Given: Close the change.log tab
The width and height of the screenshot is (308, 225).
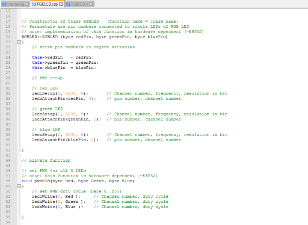Looking at the screenshot, I should pos(27,4).
